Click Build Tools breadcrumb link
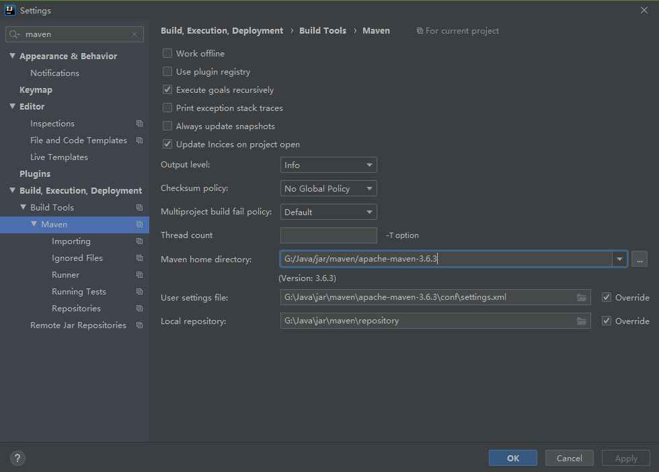Viewport: 659px width, 472px height. [323, 31]
